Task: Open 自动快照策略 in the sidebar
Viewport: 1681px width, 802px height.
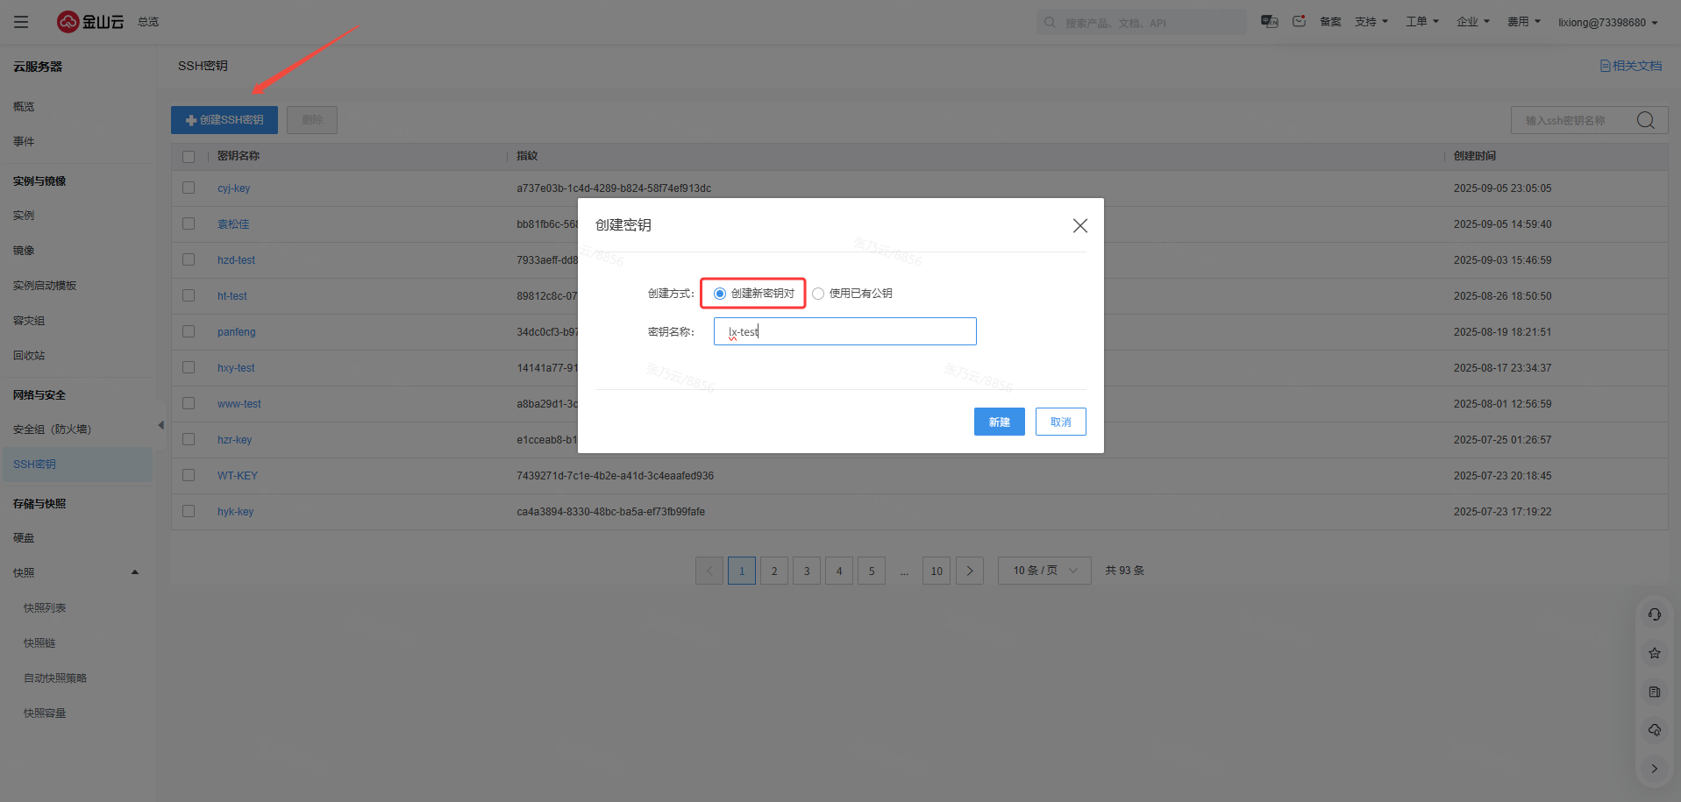Action: click(55, 678)
